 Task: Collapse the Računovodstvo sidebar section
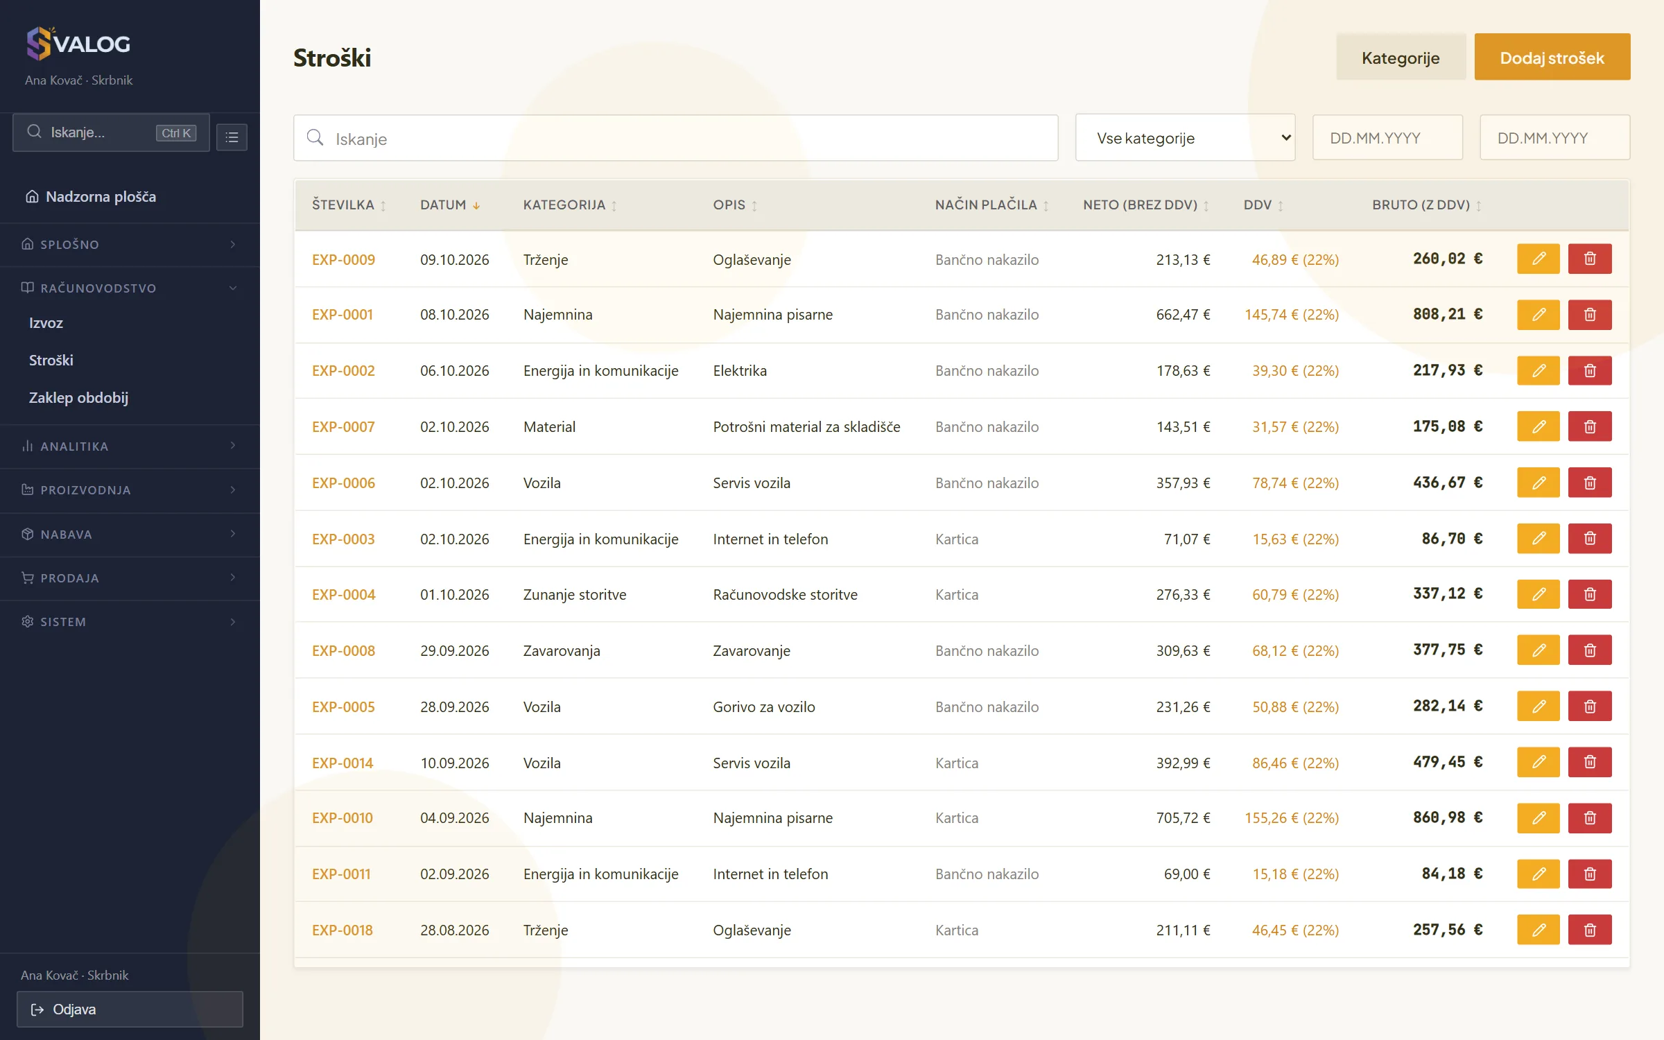[130, 288]
